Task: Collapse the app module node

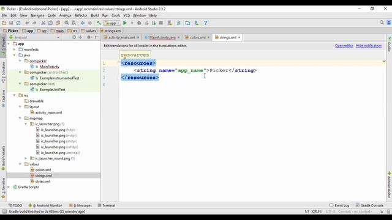Action: coord(9,43)
